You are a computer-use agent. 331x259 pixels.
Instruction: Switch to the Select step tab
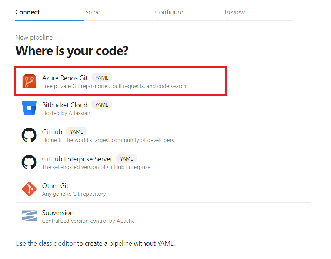coord(94,12)
